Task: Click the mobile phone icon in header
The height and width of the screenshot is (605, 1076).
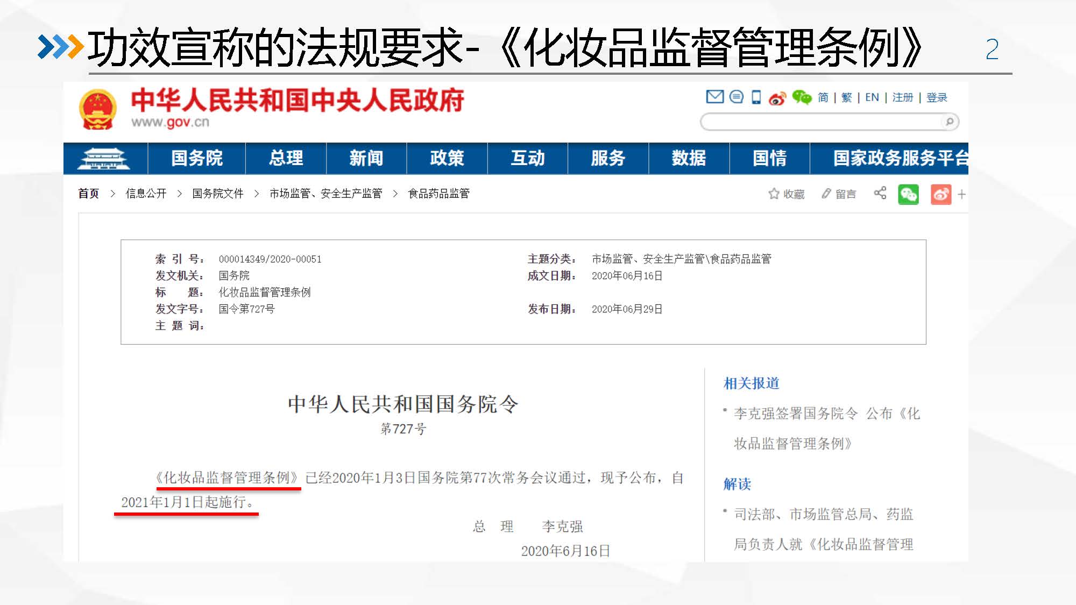Action: pyautogui.click(x=756, y=97)
